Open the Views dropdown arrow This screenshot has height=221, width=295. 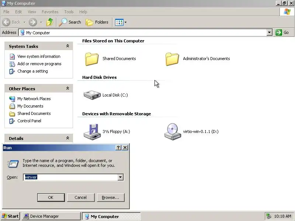(x=125, y=22)
